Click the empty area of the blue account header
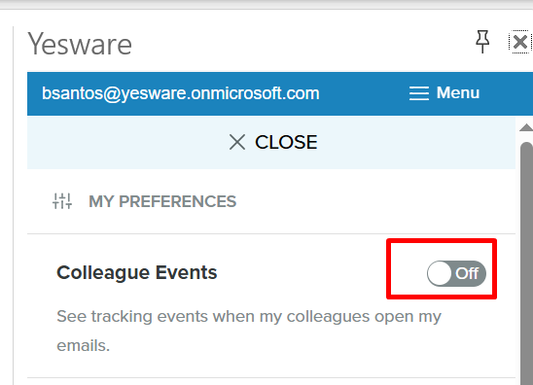 click(364, 93)
